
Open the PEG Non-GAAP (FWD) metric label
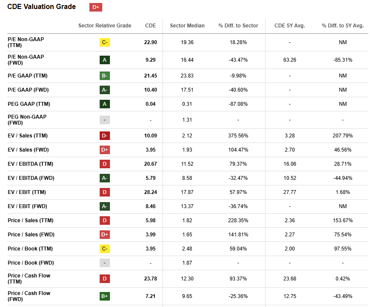coord(27,120)
